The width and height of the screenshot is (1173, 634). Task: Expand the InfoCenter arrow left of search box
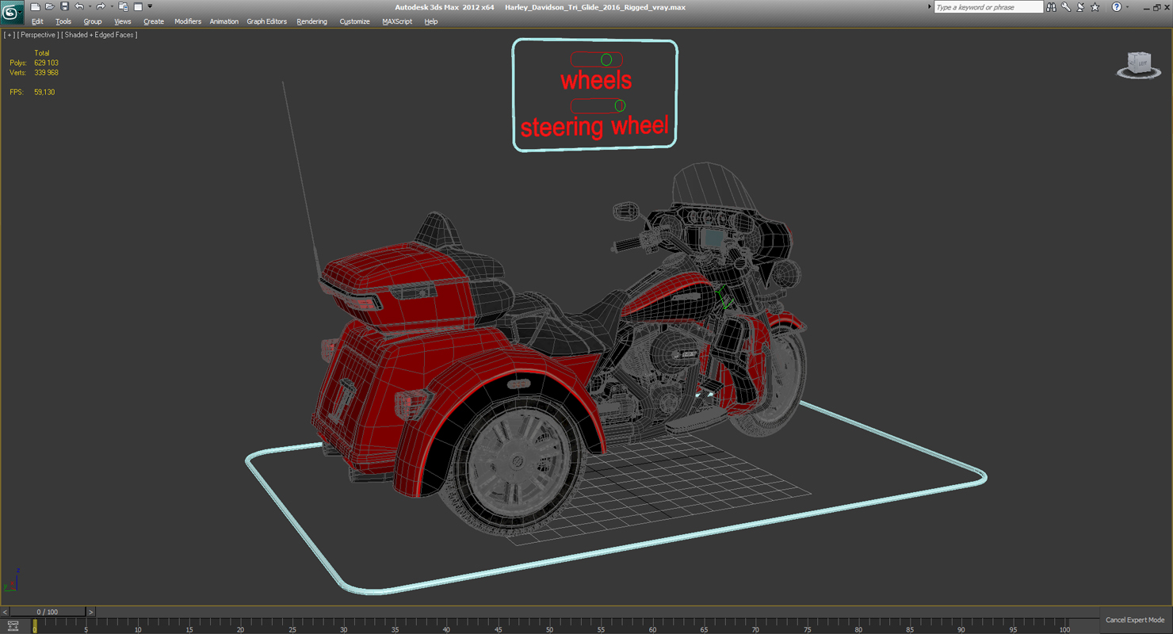coord(929,7)
